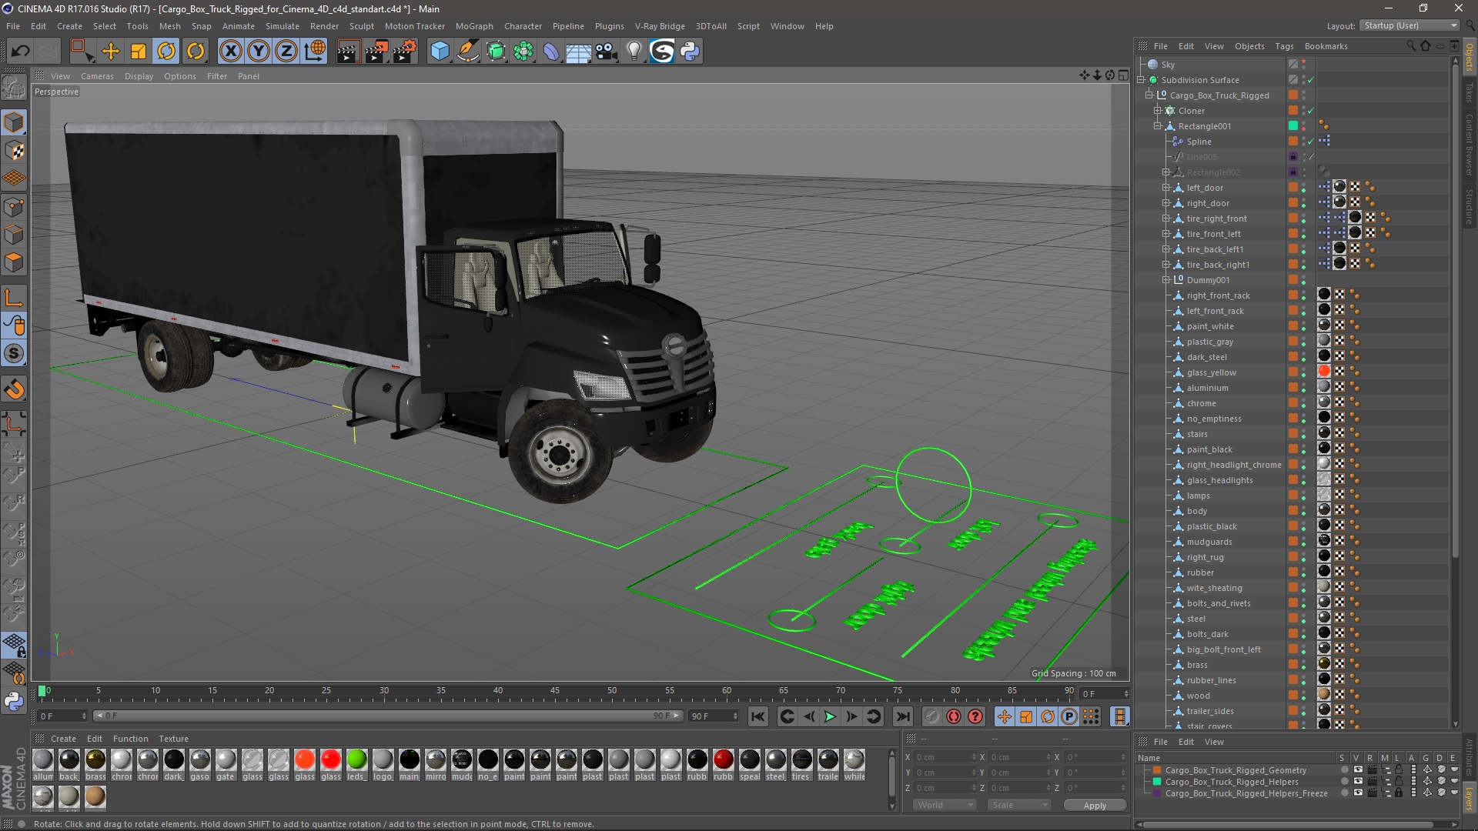Open the World coordinate dropdown
Image resolution: width=1478 pixels, height=831 pixels.
[x=945, y=805]
